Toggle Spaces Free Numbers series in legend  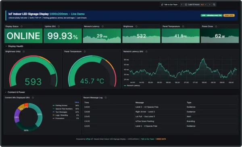point(64,109)
